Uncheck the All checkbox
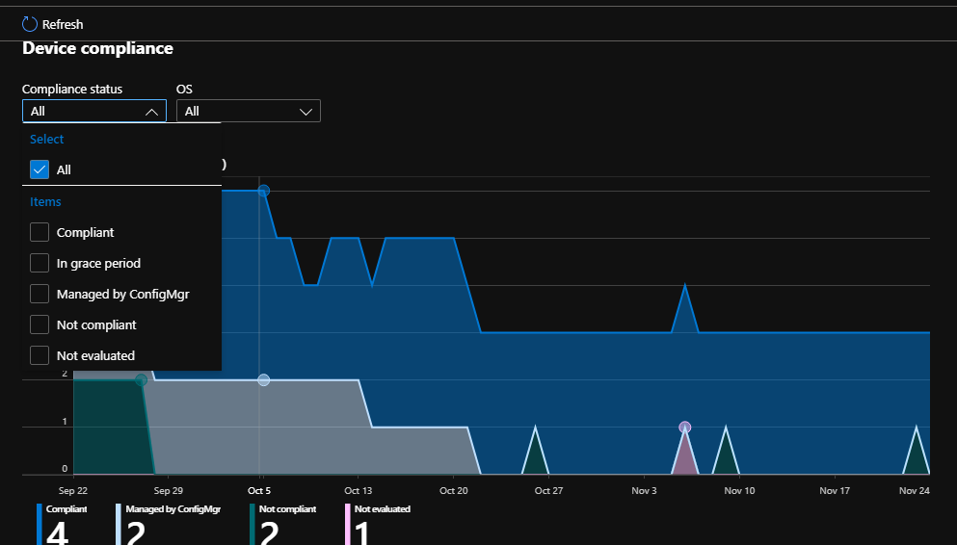The width and height of the screenshot is (957, 545). (x=40, y=169)
